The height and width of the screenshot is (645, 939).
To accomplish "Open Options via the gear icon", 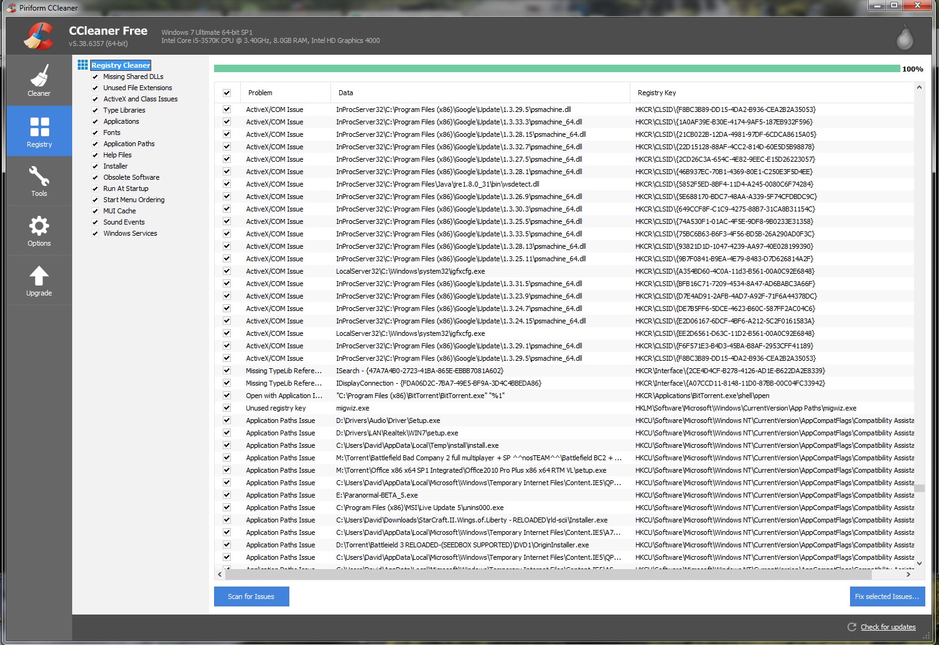I will pos(39,226).
